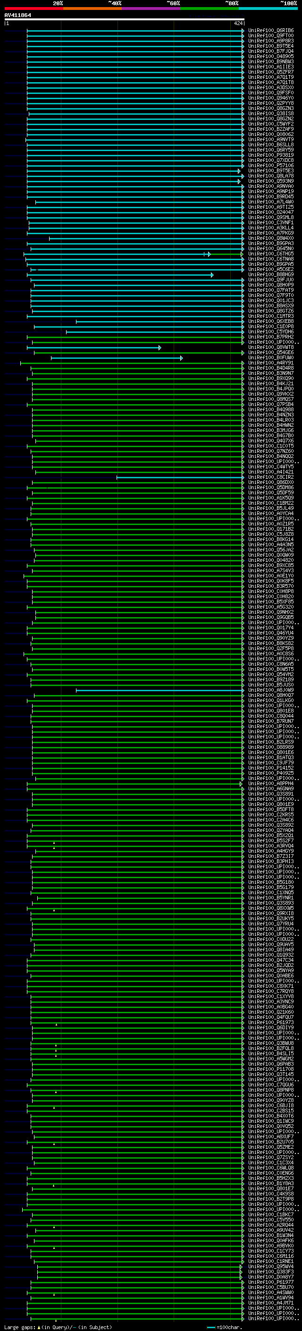
Task: Click UniRef100_C5J828 label
Action: tap(271, 534)
